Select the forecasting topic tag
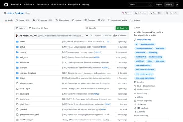Image resolution: width=183 pixels, height=122 pixels. coord(153,53)
